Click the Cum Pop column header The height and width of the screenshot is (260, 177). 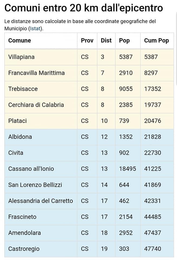156,41
